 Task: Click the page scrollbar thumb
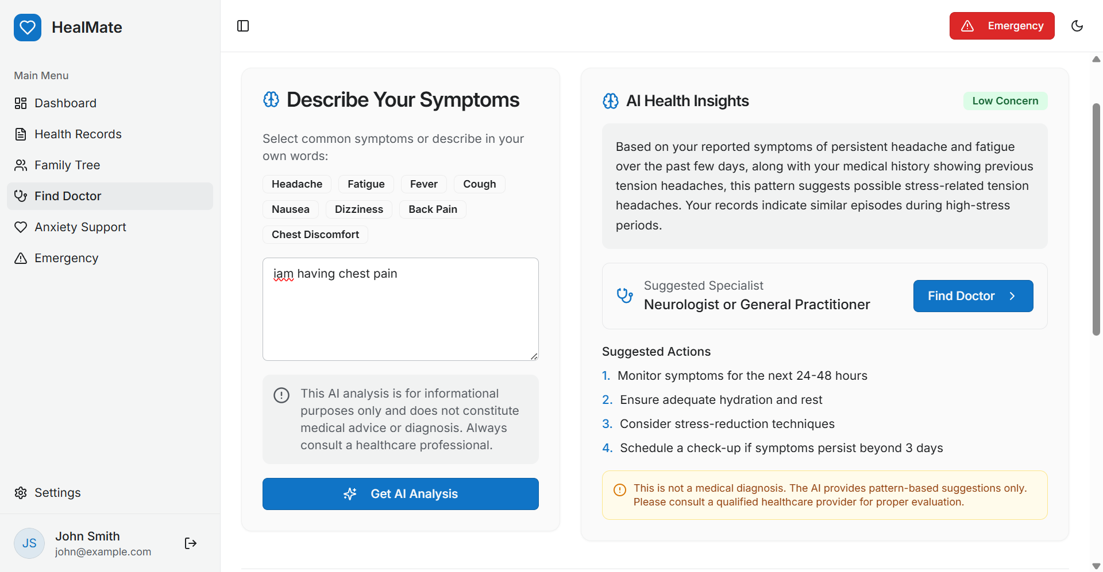click(x=1096, y=218)
